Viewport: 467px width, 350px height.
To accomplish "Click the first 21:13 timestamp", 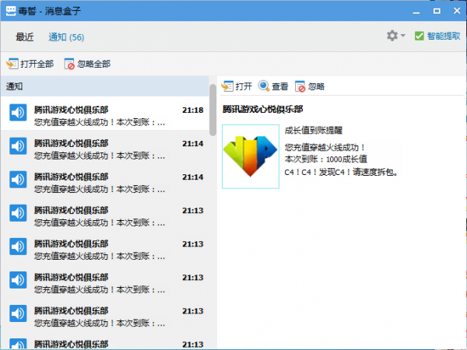I will click(193, 211).
